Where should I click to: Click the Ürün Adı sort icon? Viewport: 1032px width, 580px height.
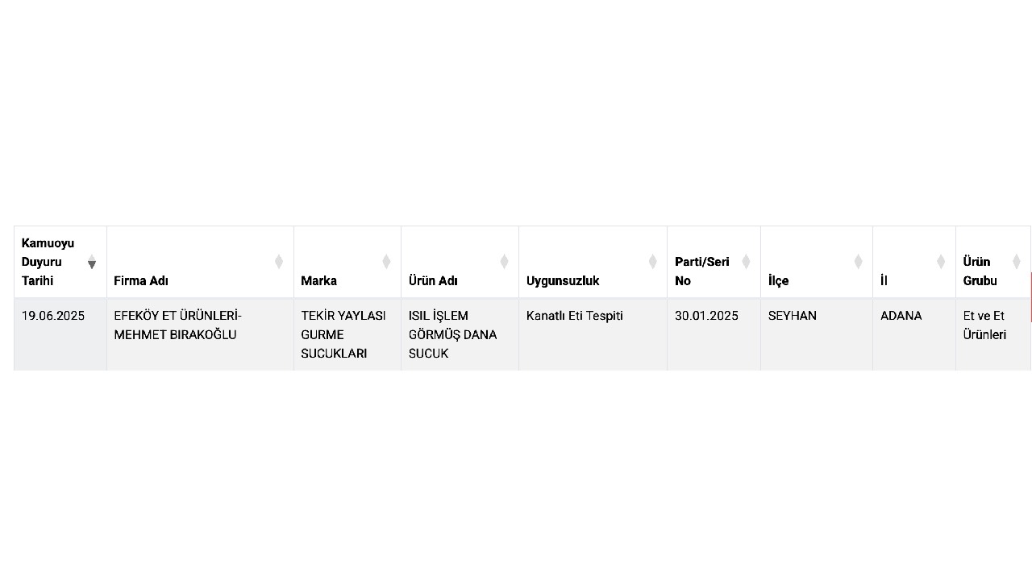click(x=504, y=262)
